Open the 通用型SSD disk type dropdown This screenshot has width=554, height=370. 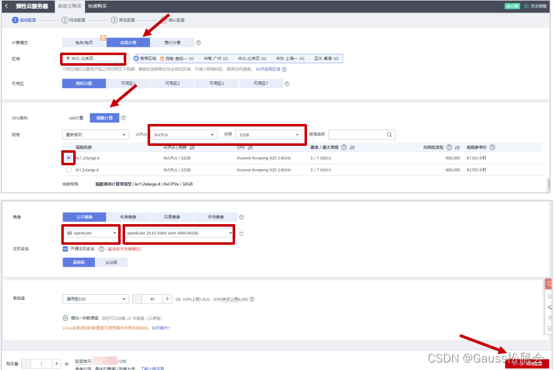(x=96, y=299)
